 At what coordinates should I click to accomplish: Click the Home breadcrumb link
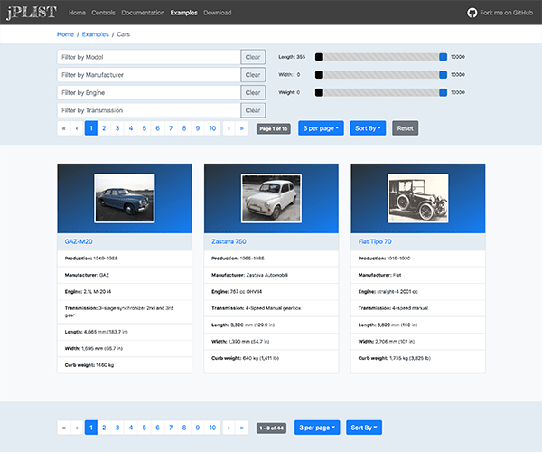(x=65, y=34)
